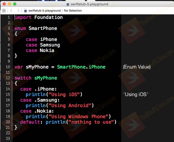Click the default keyword on line 20

click(x=30, y=122)
